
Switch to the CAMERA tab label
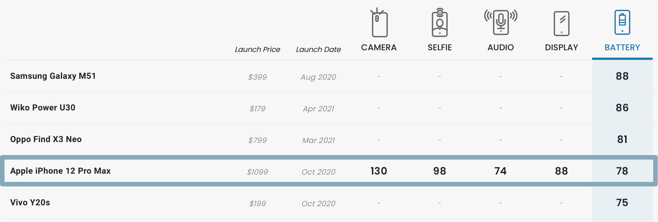coord(379,47)
